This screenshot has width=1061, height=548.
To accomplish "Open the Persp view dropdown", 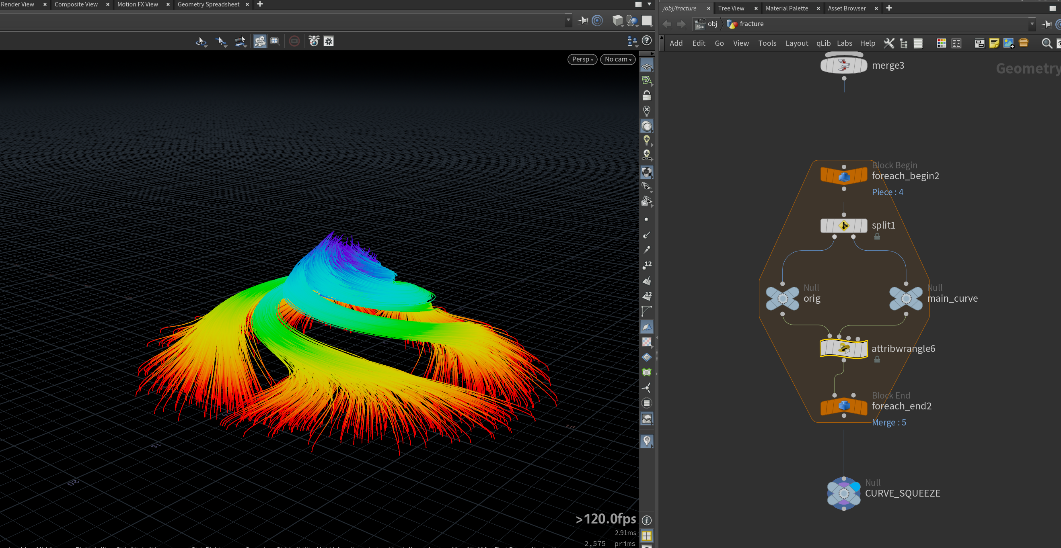I will (582, 59).
